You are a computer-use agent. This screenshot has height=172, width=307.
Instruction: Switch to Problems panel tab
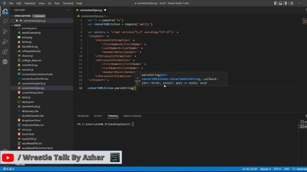(x=83, y=116)
